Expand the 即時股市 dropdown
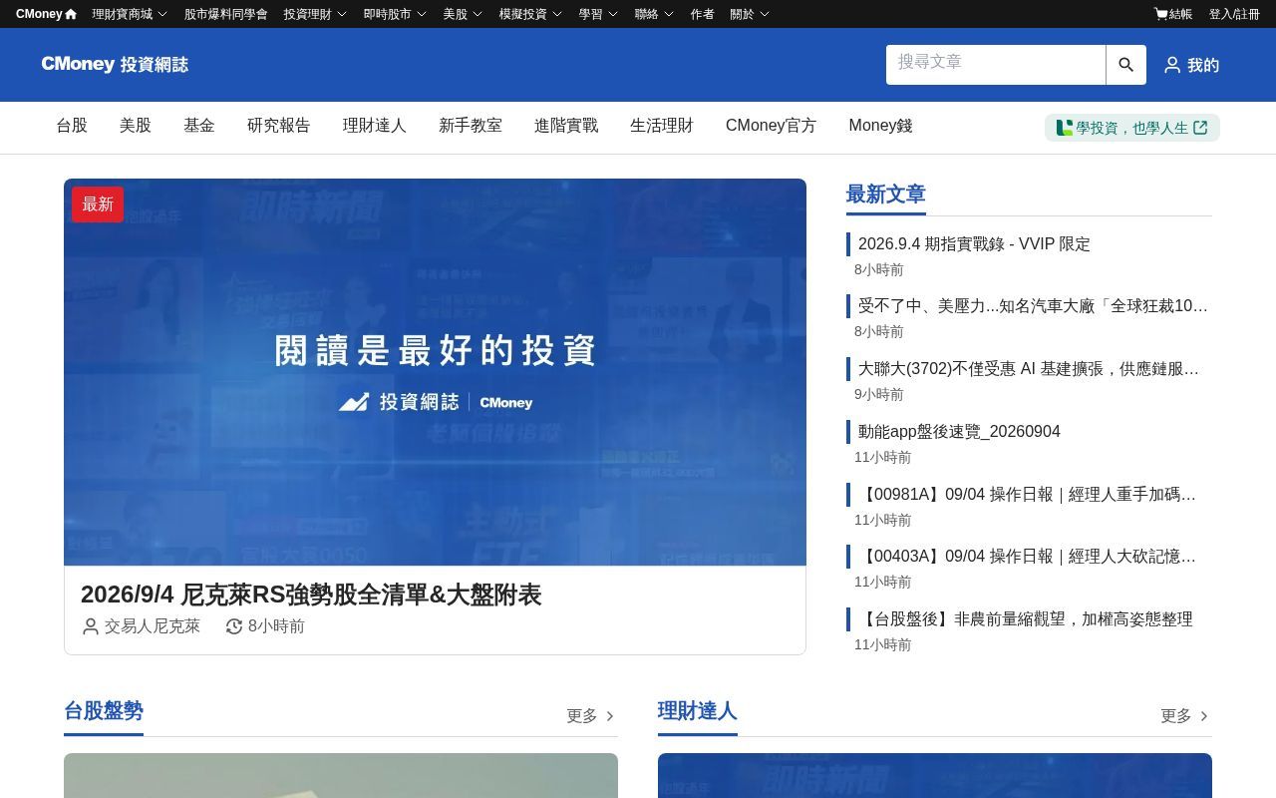 395,14
